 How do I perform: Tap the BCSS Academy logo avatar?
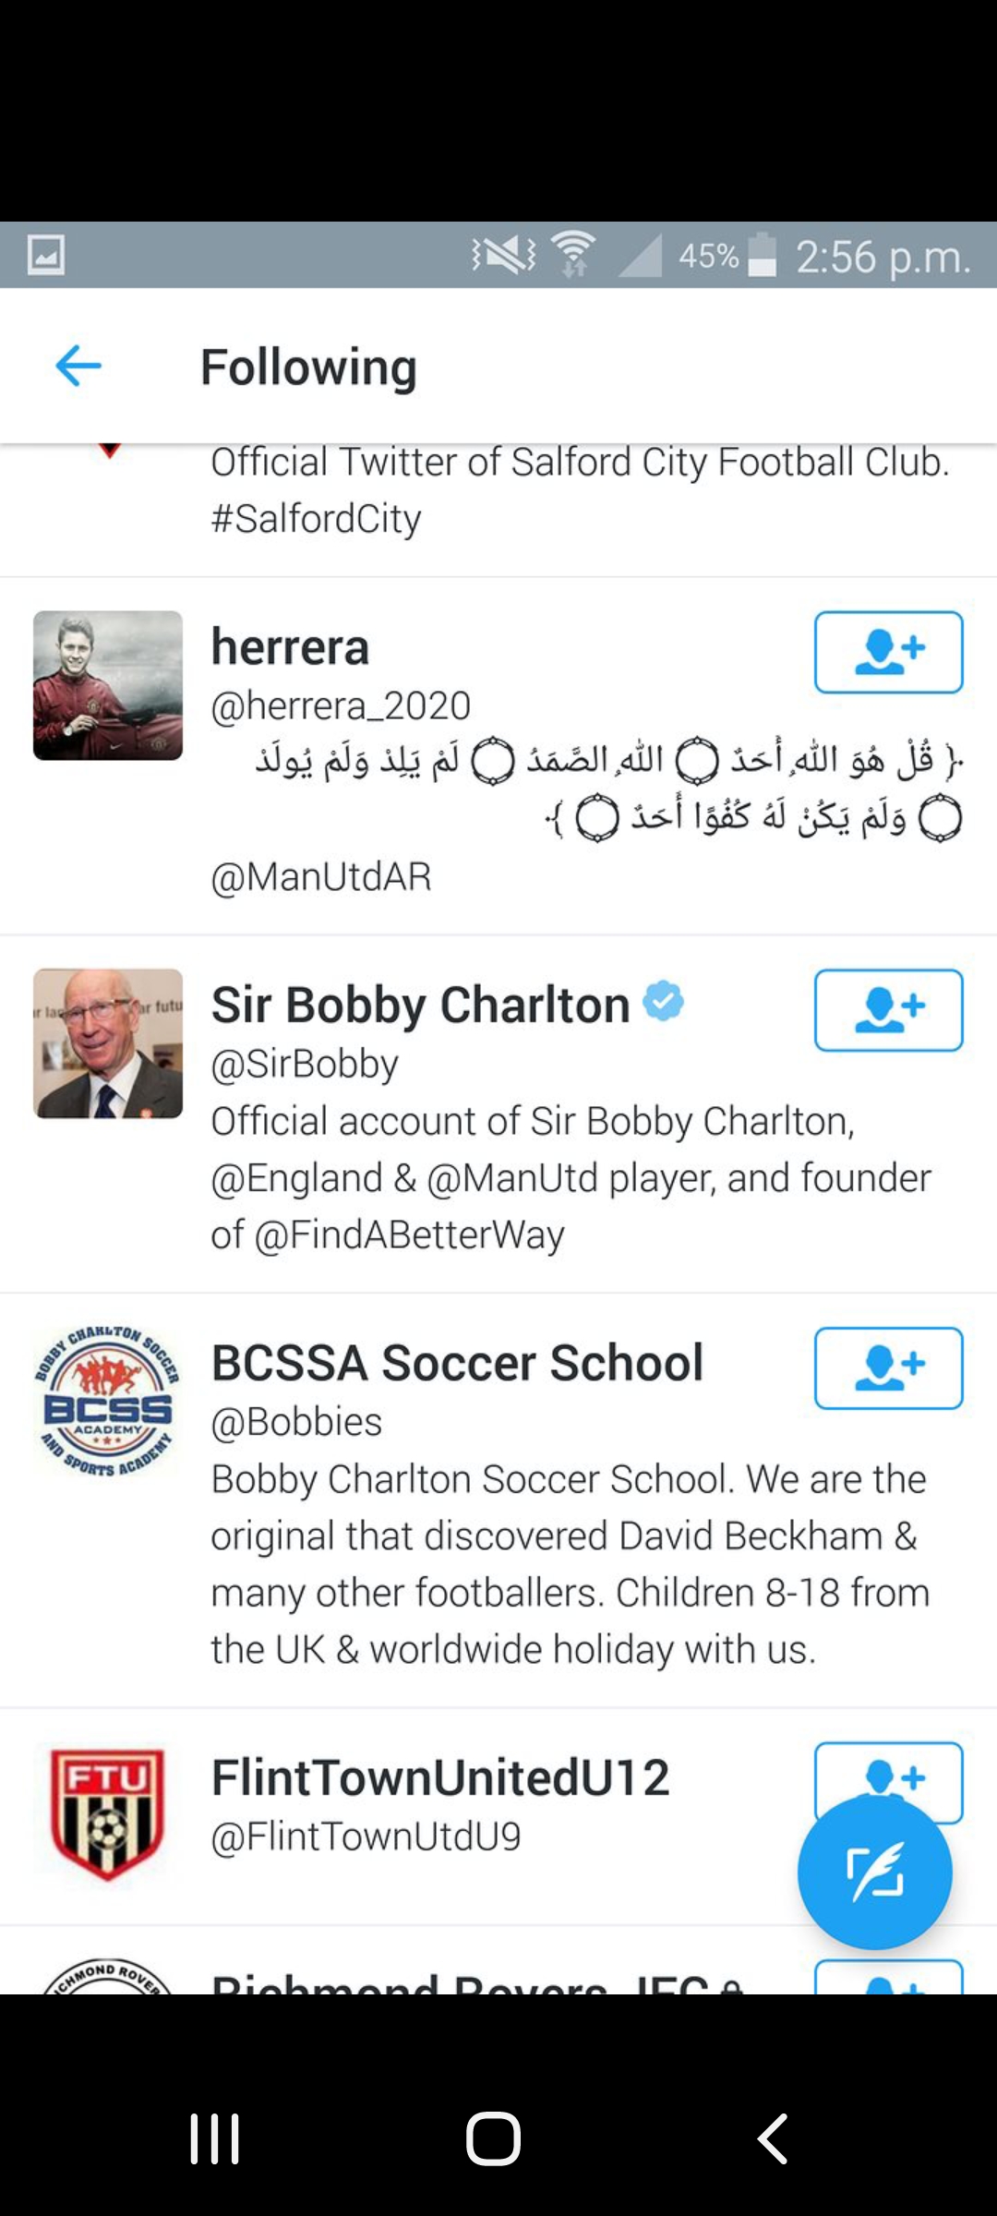108,1402
